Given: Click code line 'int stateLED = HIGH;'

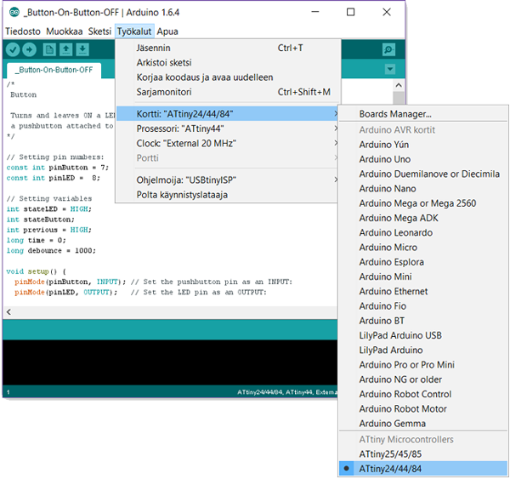Looking at the screenshot, I should (48, 208).
